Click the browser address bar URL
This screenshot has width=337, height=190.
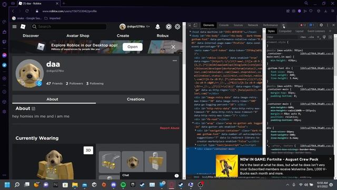click(x=70, y=11)
